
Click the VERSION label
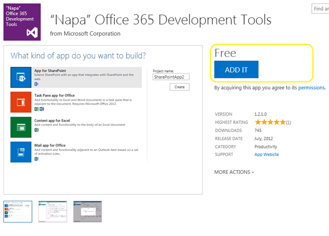223,114
